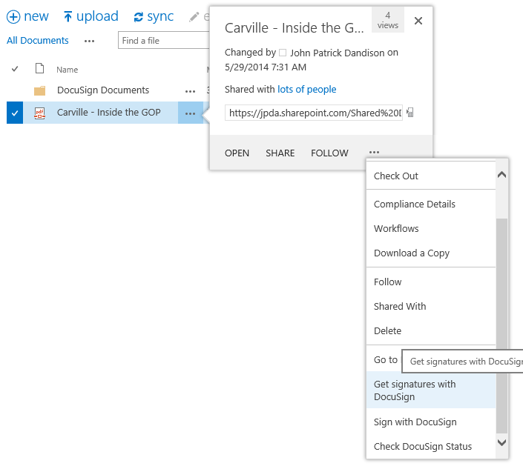
Task: Sort by the Name column header
Action: tap(67, 70)
